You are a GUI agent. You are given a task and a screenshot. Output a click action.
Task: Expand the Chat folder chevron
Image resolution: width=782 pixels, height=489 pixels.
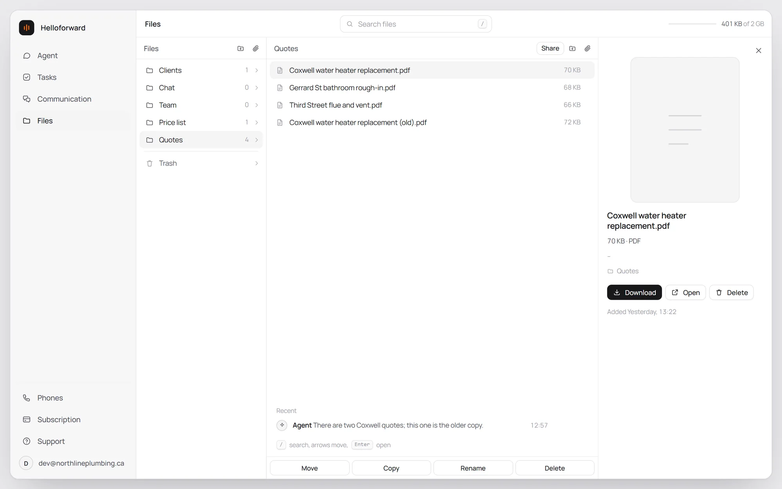pos(256,88)
